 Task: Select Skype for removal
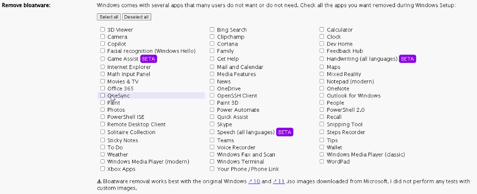(212, 124)
